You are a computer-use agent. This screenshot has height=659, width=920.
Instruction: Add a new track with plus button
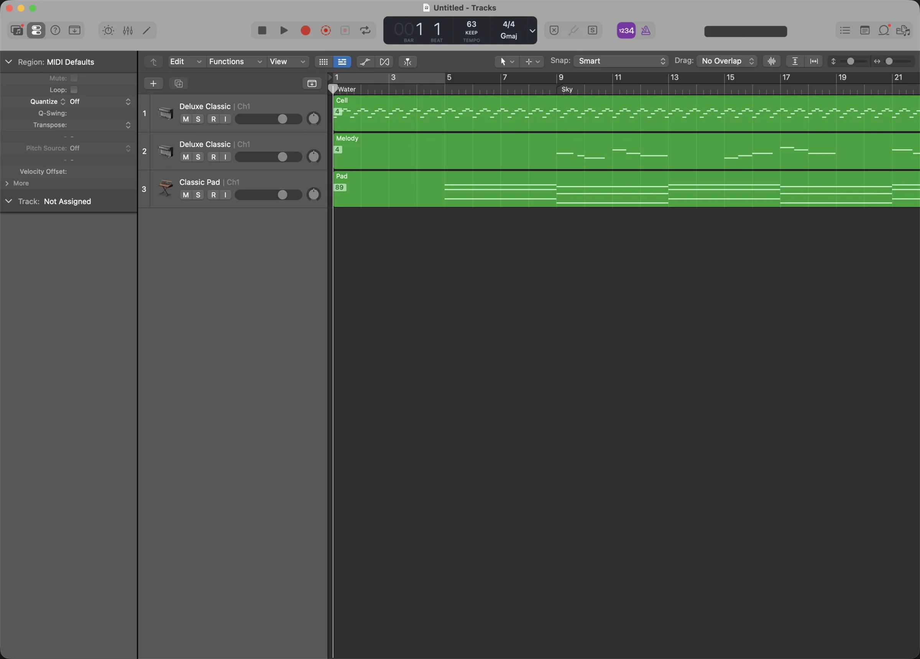coord(153,84)
